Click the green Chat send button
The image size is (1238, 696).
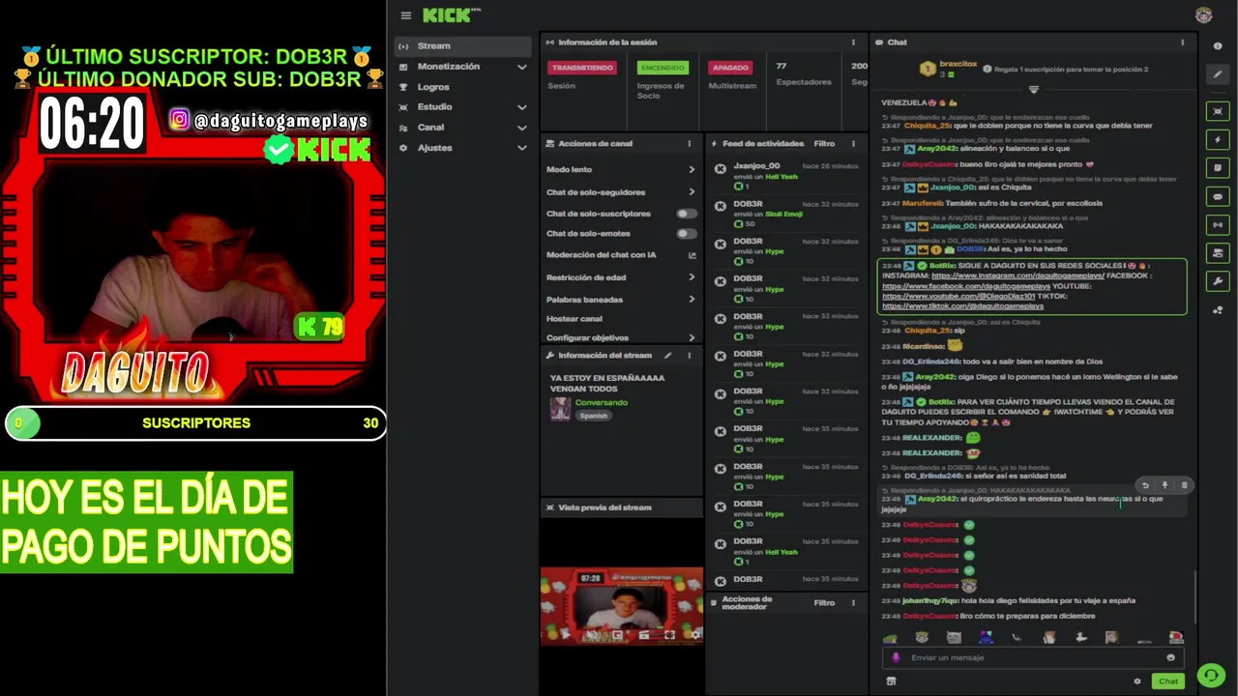(1168, 681)
